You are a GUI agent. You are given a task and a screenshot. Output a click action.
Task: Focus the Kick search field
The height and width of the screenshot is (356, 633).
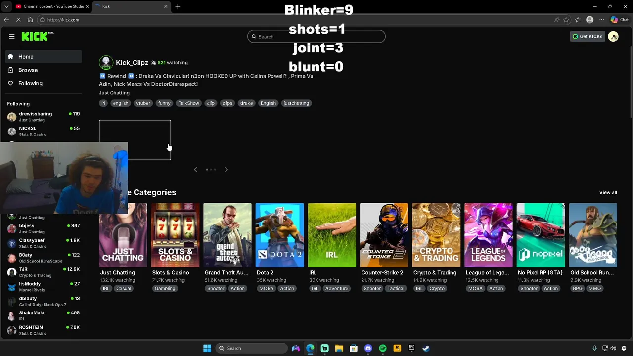tap(316, 36)
